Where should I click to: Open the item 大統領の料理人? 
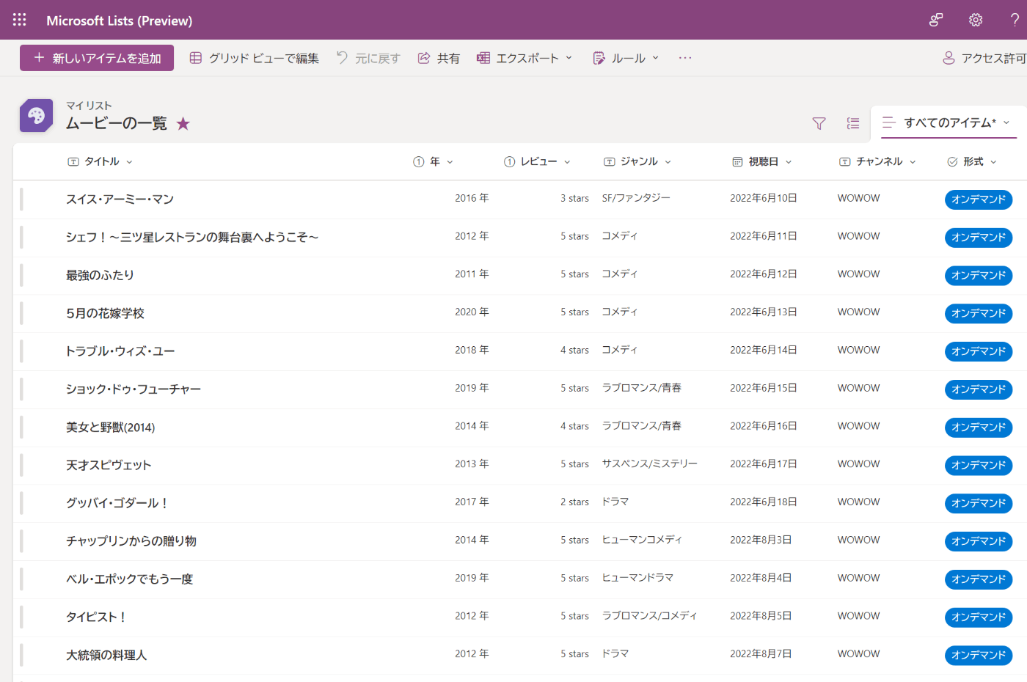pos(106,656)
